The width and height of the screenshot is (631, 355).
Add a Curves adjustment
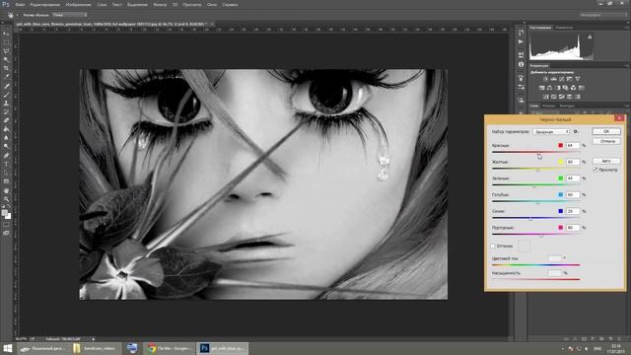pyautogui.click(x=562, y=79)
